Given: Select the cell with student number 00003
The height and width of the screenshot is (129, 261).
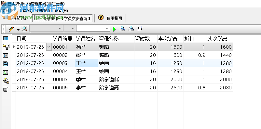Looking at the screenshot, I should pyautogui.click(x=63, y=63).
